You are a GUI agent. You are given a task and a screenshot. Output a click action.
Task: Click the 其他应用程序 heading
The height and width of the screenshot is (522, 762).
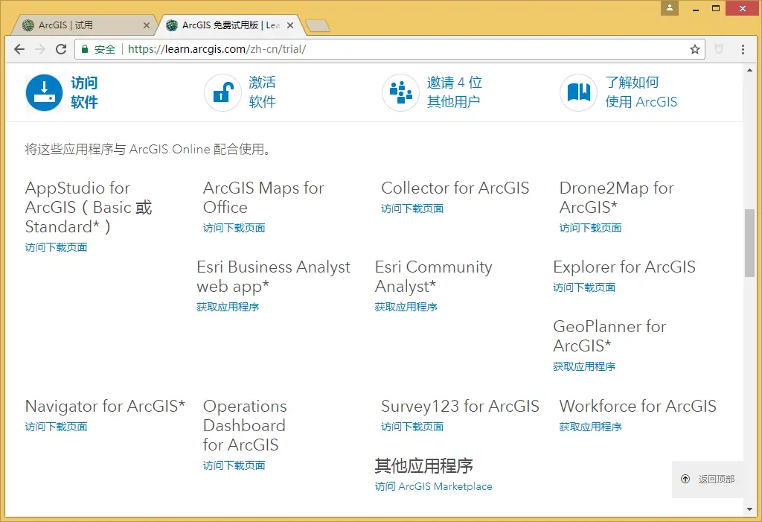tap(423, 466)
